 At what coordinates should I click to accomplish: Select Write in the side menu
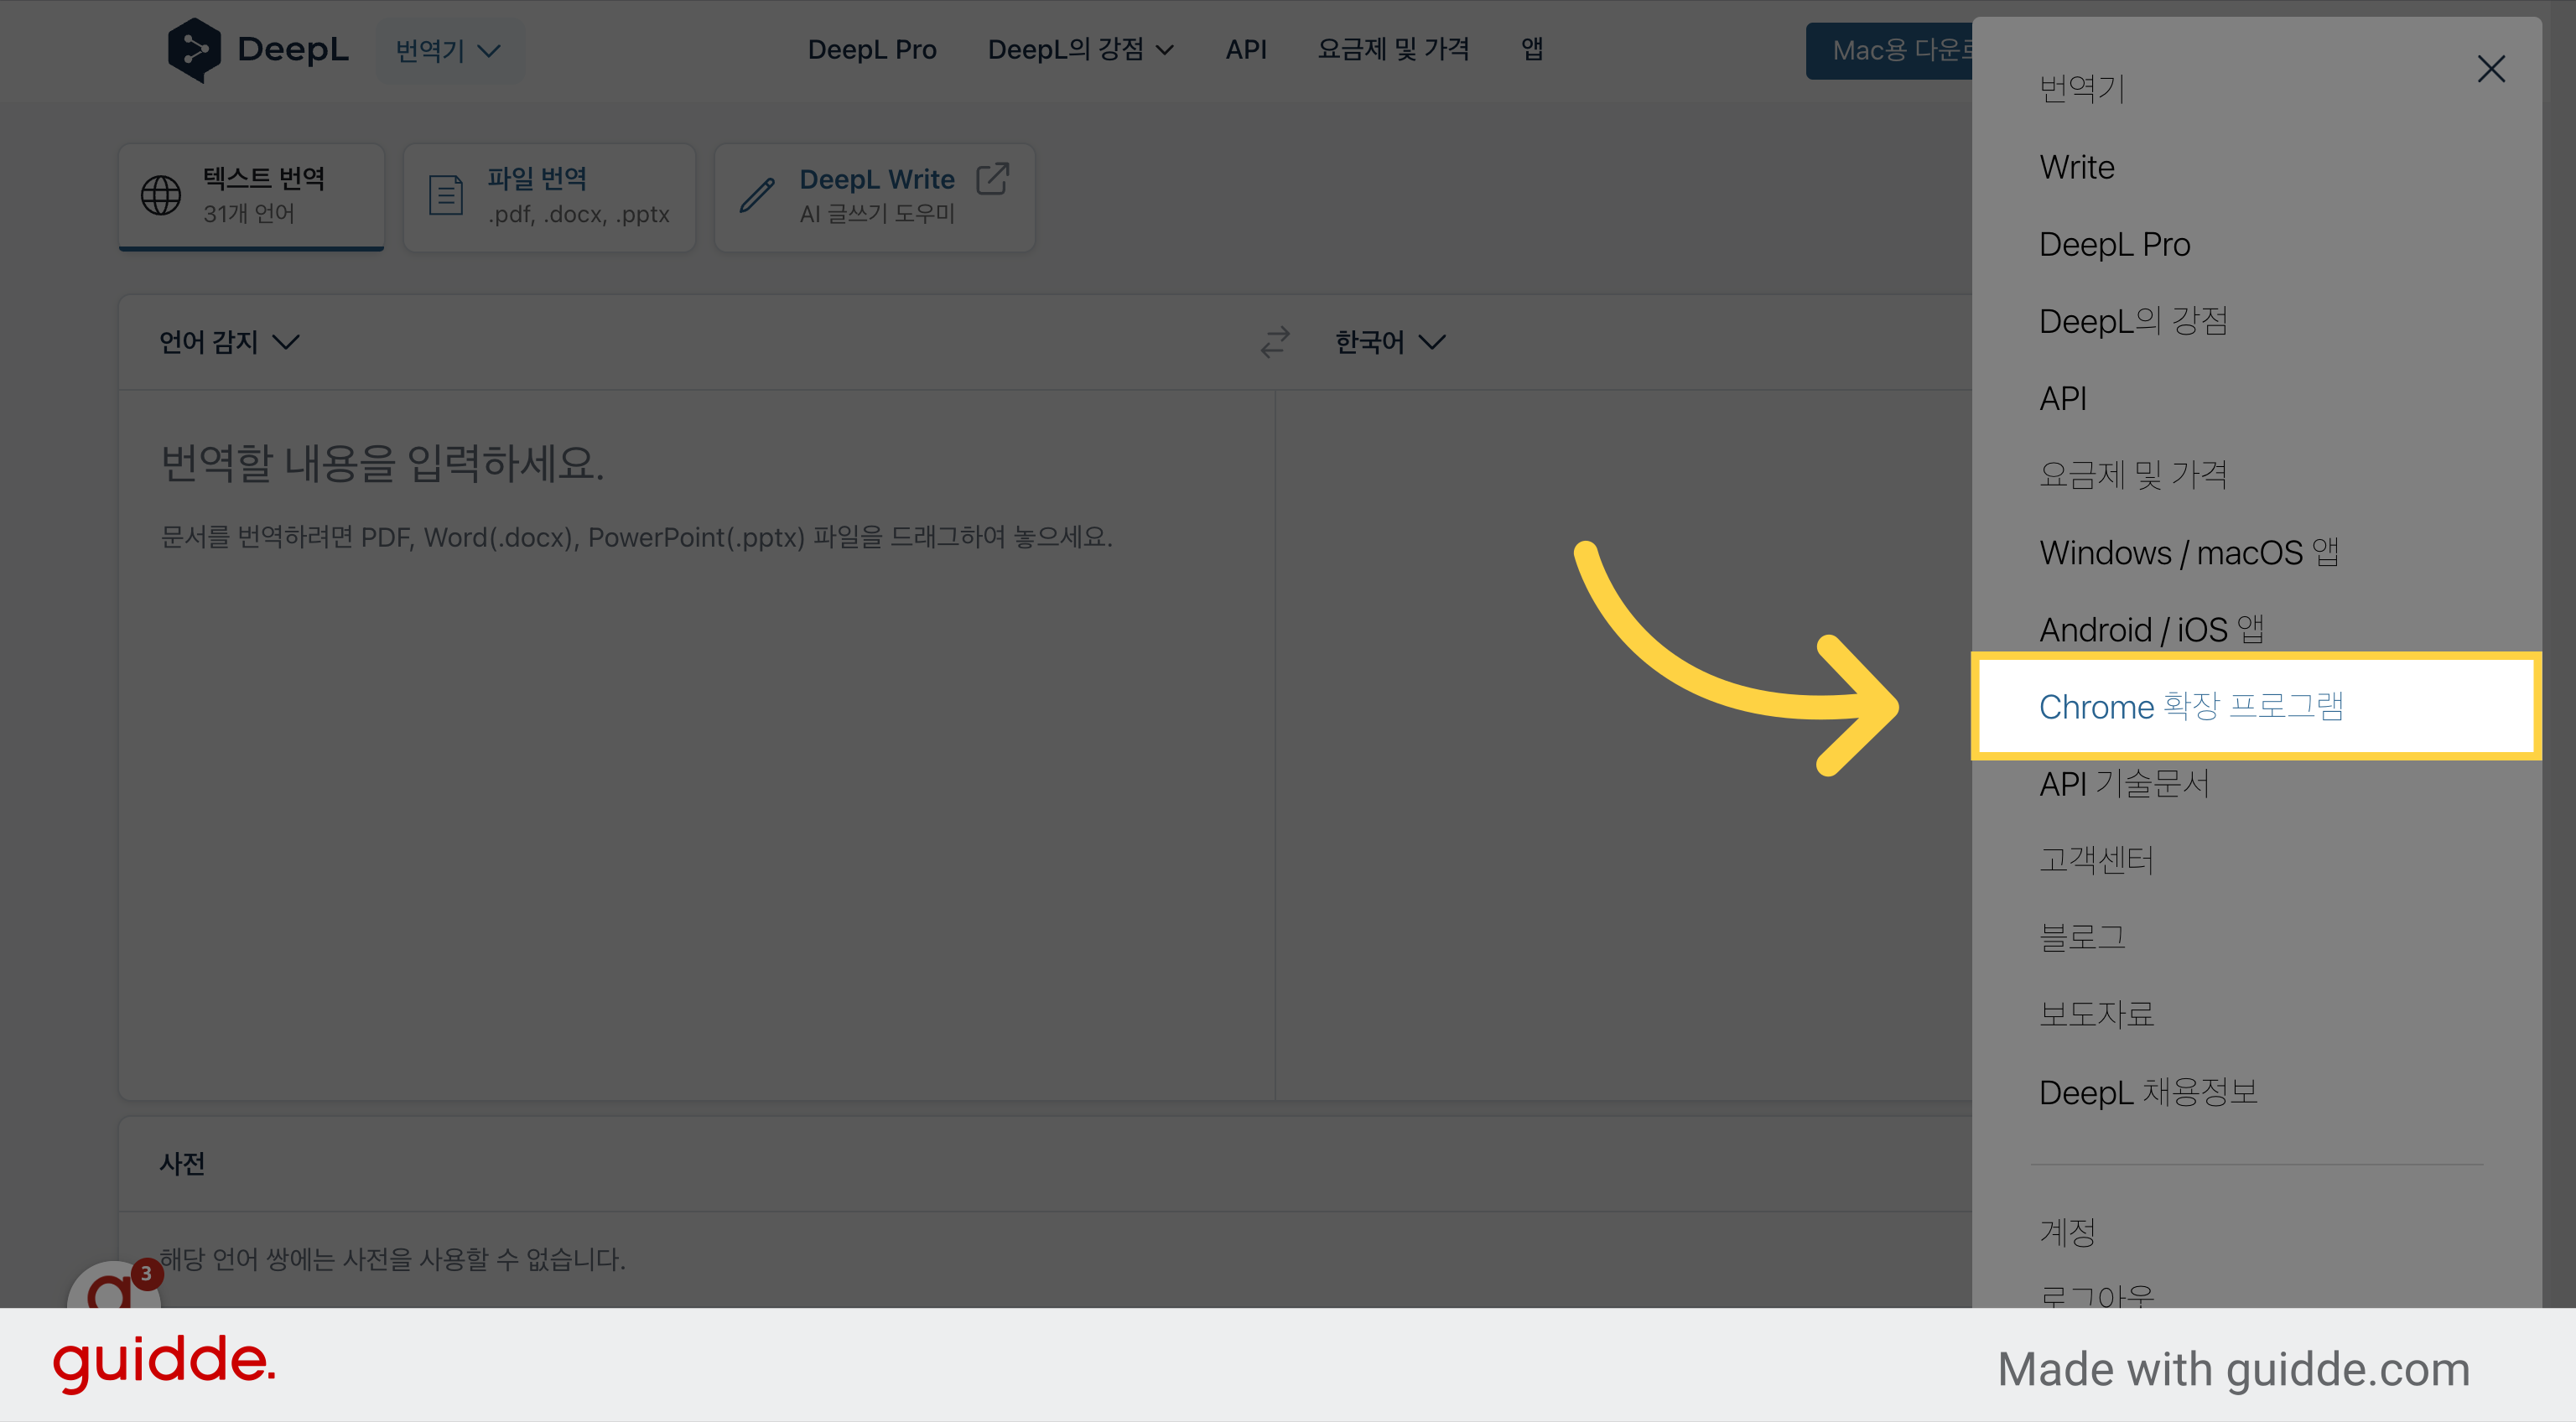(2077, 167)
